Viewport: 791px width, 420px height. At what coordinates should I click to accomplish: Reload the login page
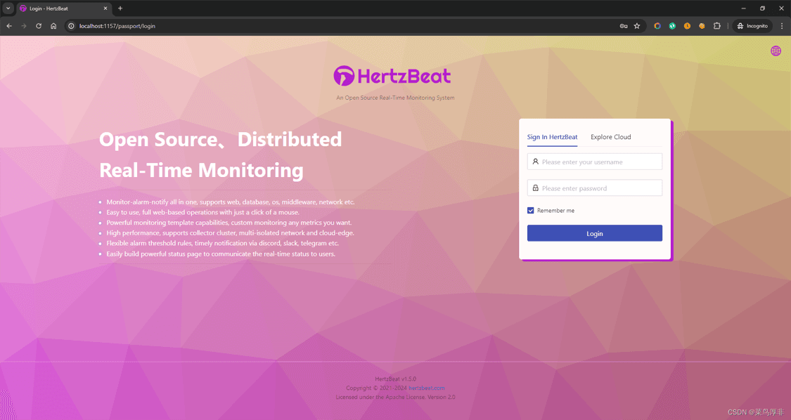[39, 26]
